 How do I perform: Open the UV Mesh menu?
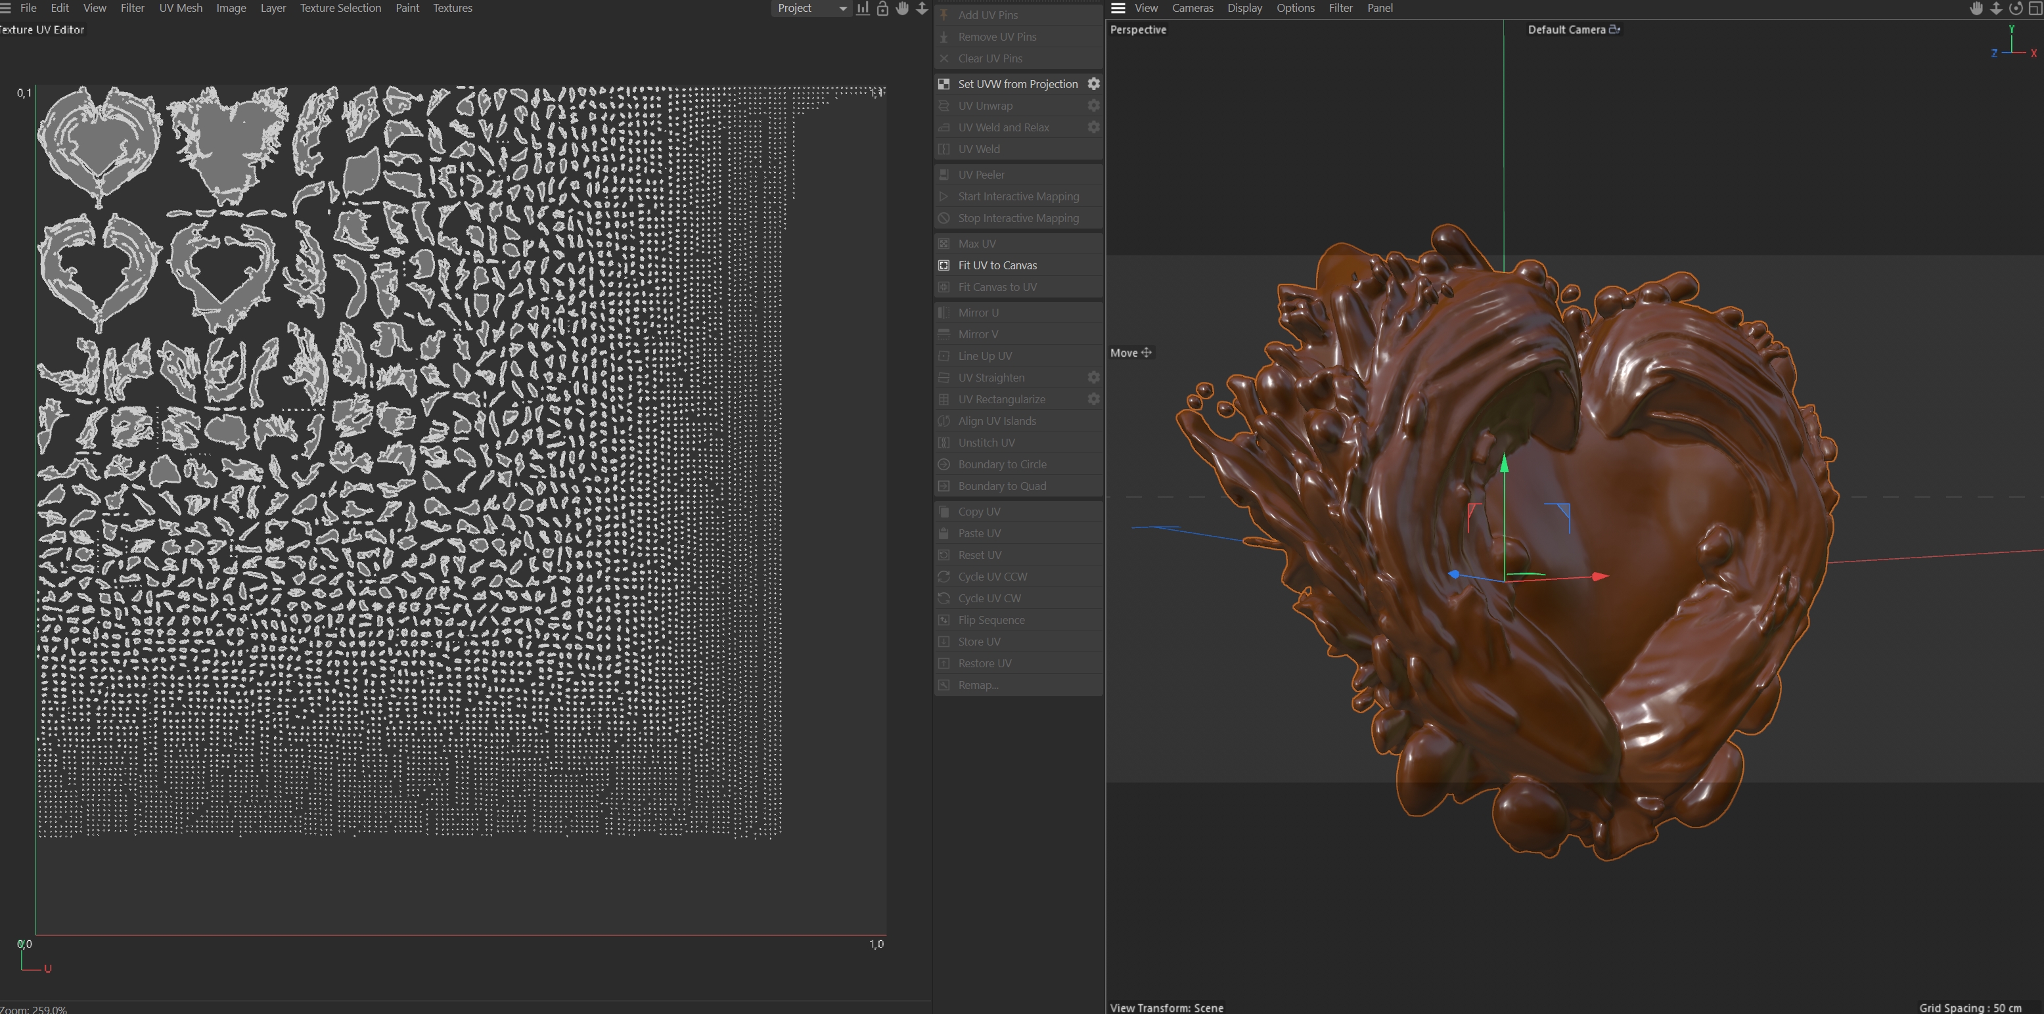click(180, 8)
